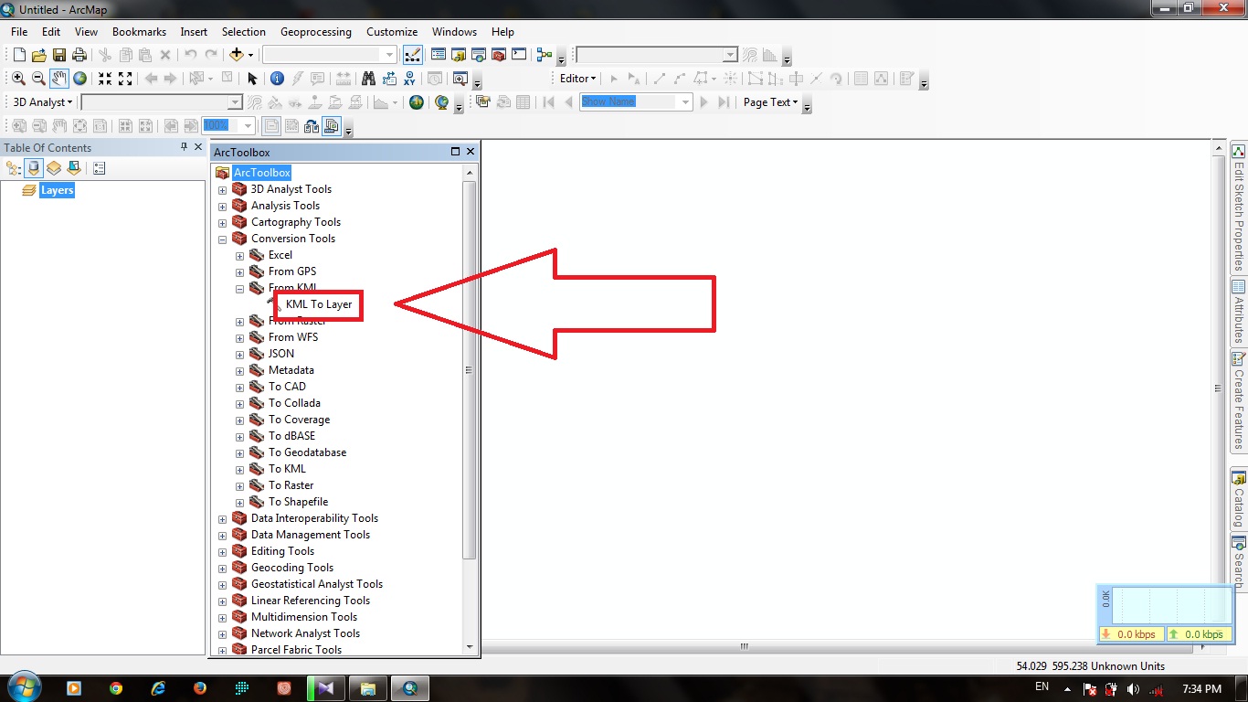This screenshot has width=1248, height=702.
Task: Open Create Viewer Window tool
Action: click(x=460, y=79)
